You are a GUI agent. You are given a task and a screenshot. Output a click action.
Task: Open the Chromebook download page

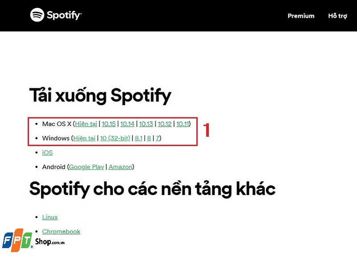(x=61, y=232)
